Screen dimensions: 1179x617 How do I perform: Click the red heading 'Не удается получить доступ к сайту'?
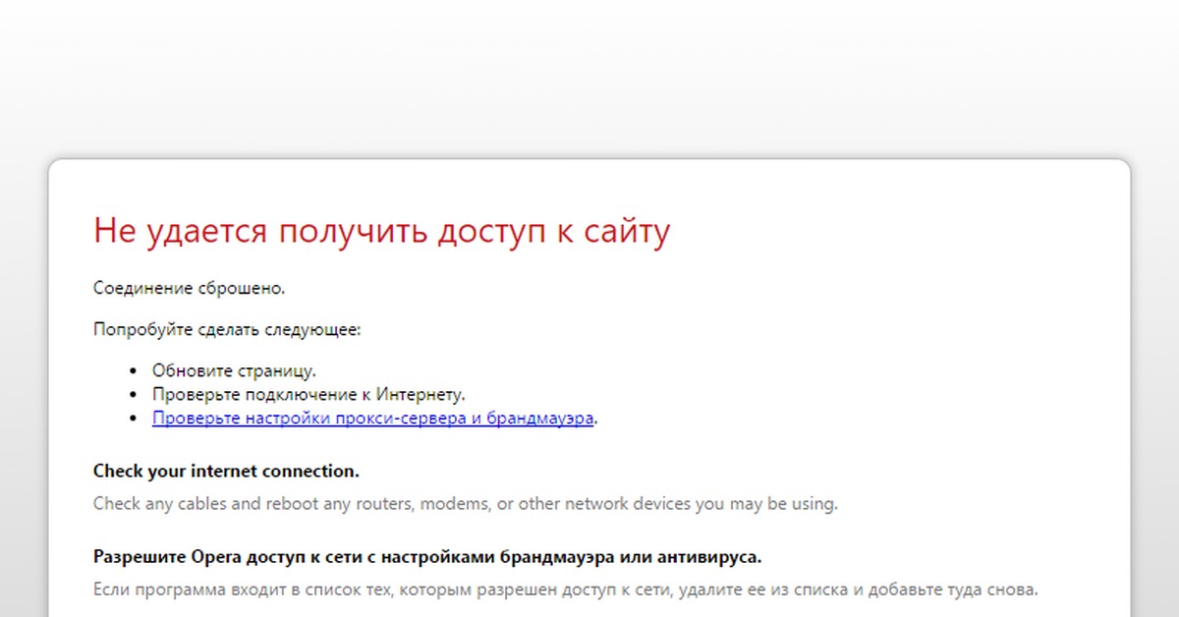[x=381, y=232]
